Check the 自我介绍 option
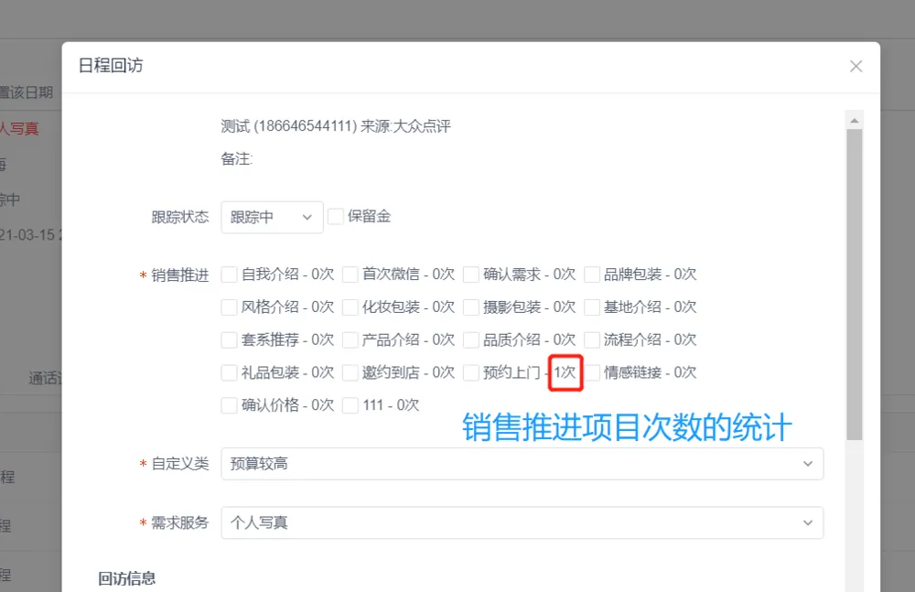 230,274
